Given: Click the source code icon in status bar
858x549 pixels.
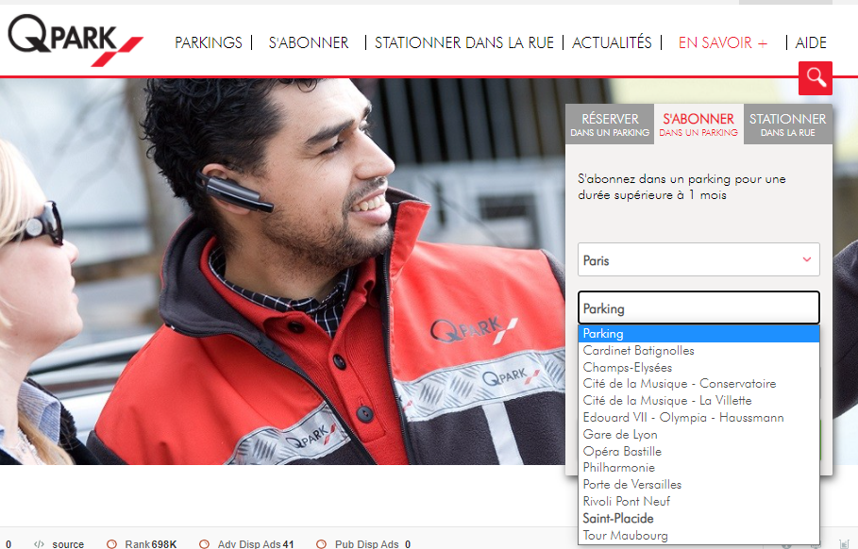Looking at the screenshot, I should click(39, 544).
